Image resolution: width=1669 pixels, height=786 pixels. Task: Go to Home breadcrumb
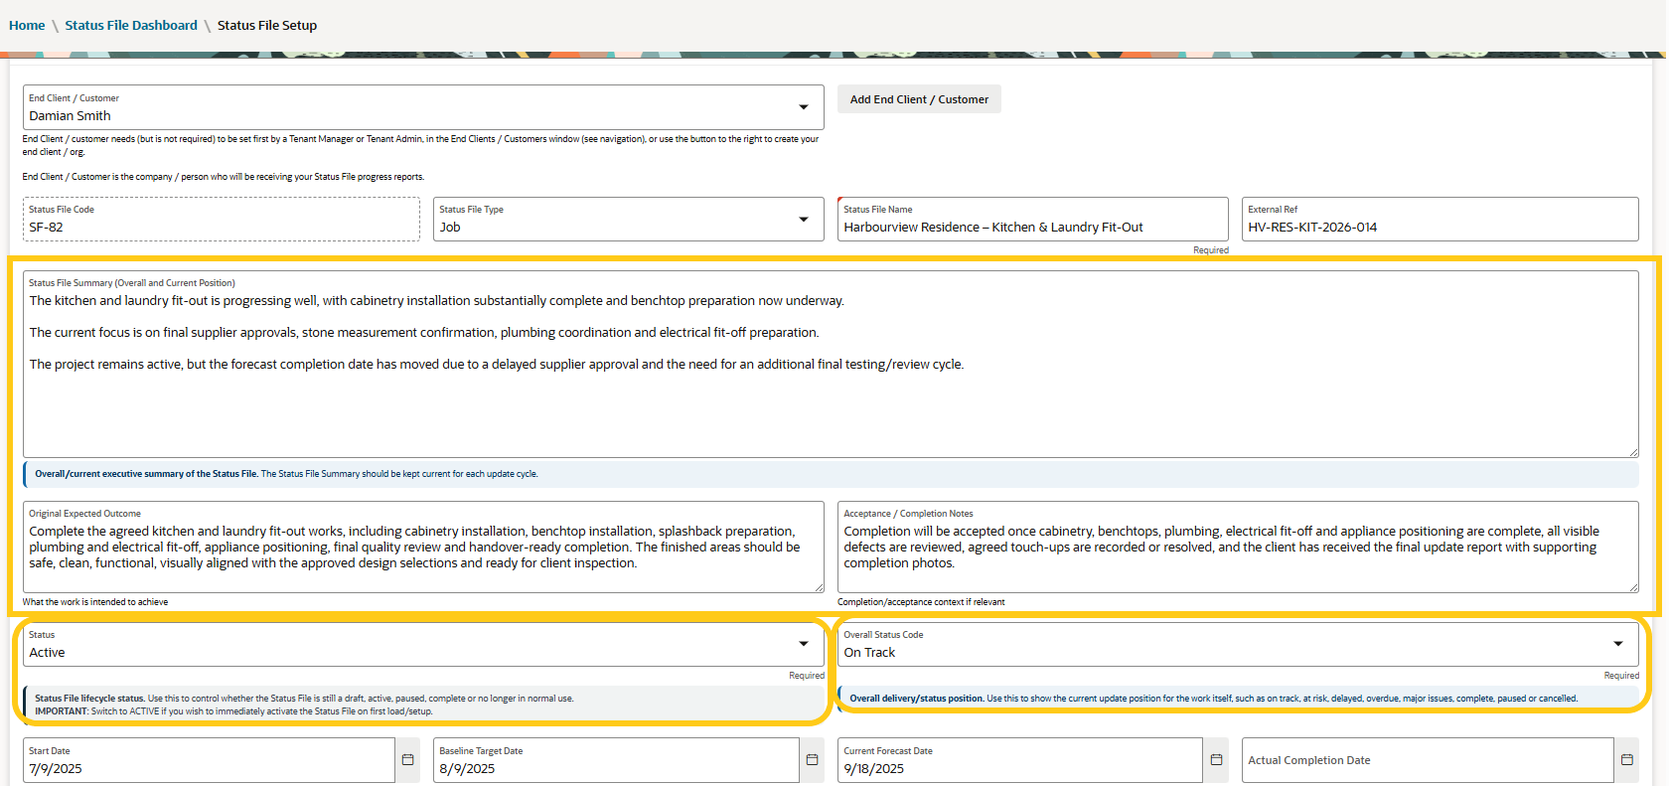tap(27, 25)
